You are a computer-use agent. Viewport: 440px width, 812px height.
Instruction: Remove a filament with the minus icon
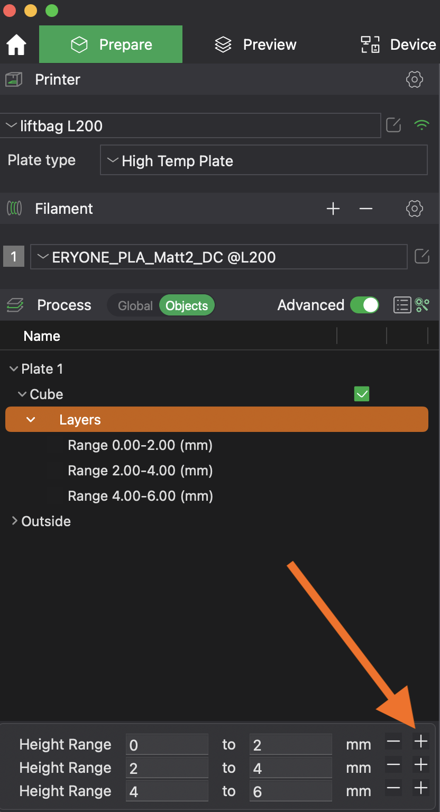pos(366,208)
